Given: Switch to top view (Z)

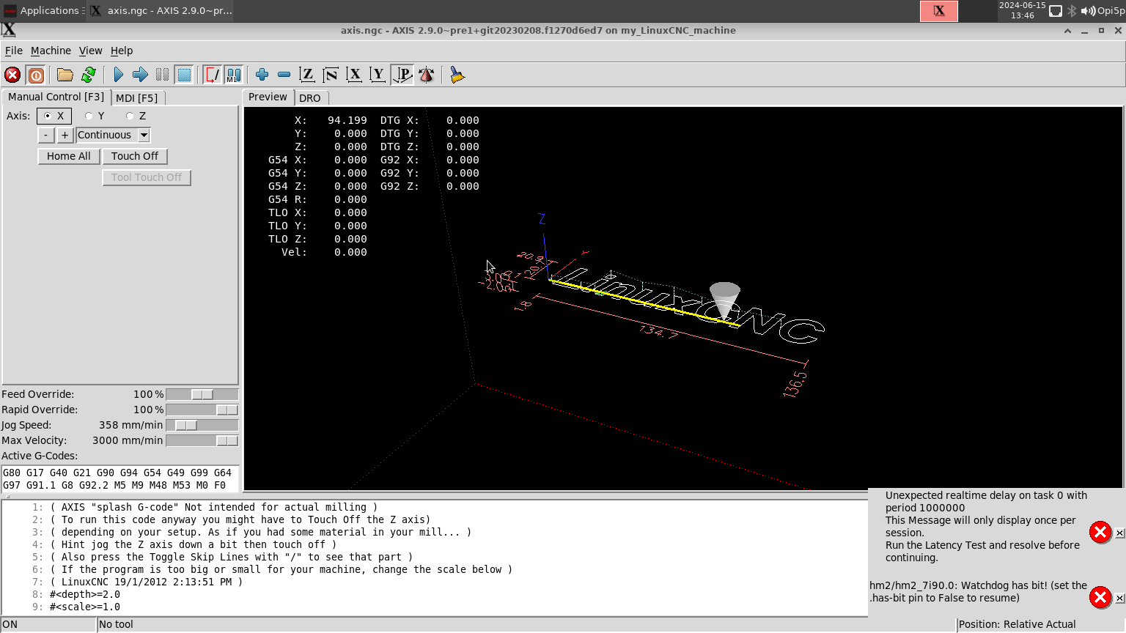Looking at the screenshot, I should click(307, 75).
